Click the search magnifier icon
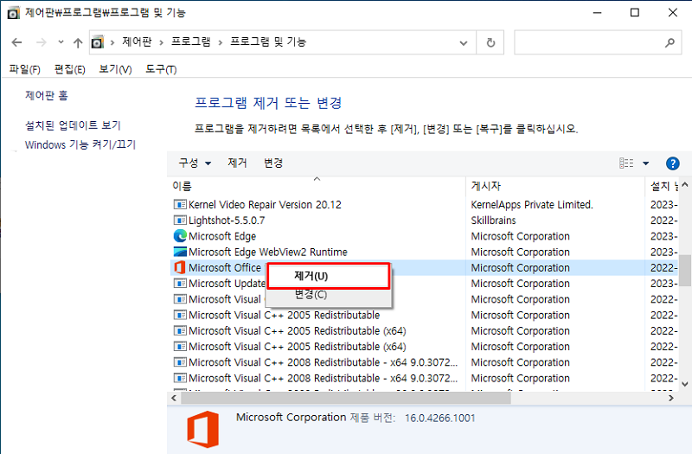Viewport: 692px width, 454px height. [x=670, y=42]
